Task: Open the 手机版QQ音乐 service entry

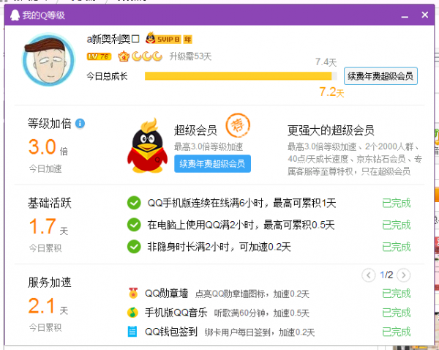Action: click(176, 313)
